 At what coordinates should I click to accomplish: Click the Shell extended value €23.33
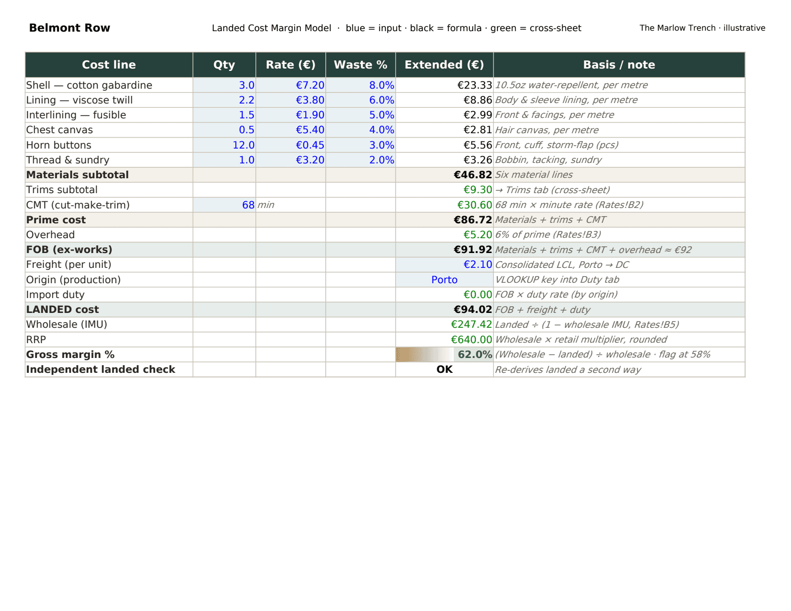click(445, 85)
